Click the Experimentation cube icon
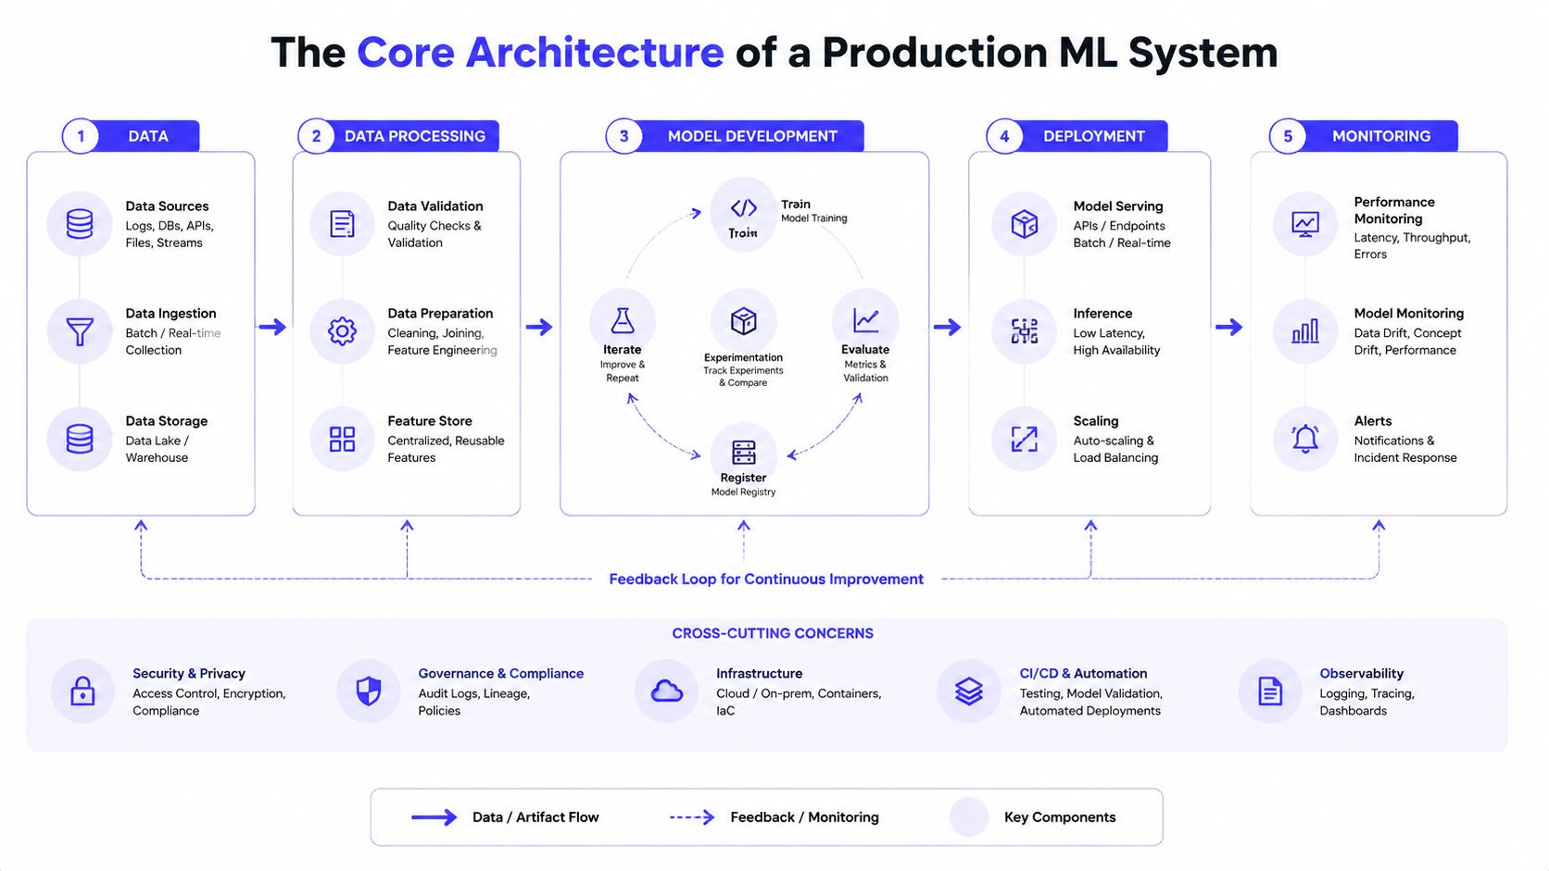Viewport: 1549px width, 871px height. 743,321
